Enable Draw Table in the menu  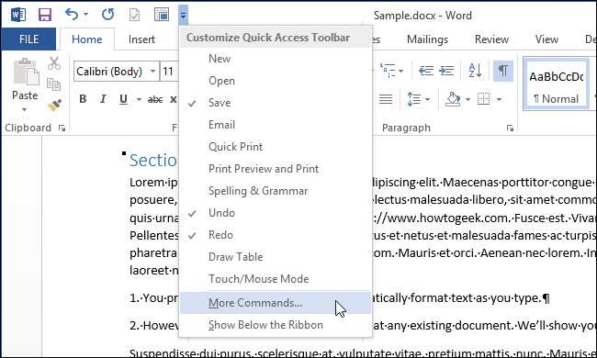276,257
